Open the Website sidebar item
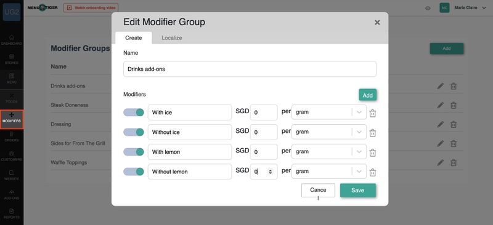This screenshot has height=225, width=493. coord(12,175)
